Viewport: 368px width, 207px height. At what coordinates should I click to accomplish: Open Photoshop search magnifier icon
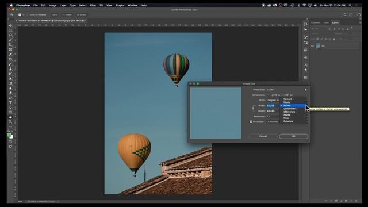pos(345,14)
